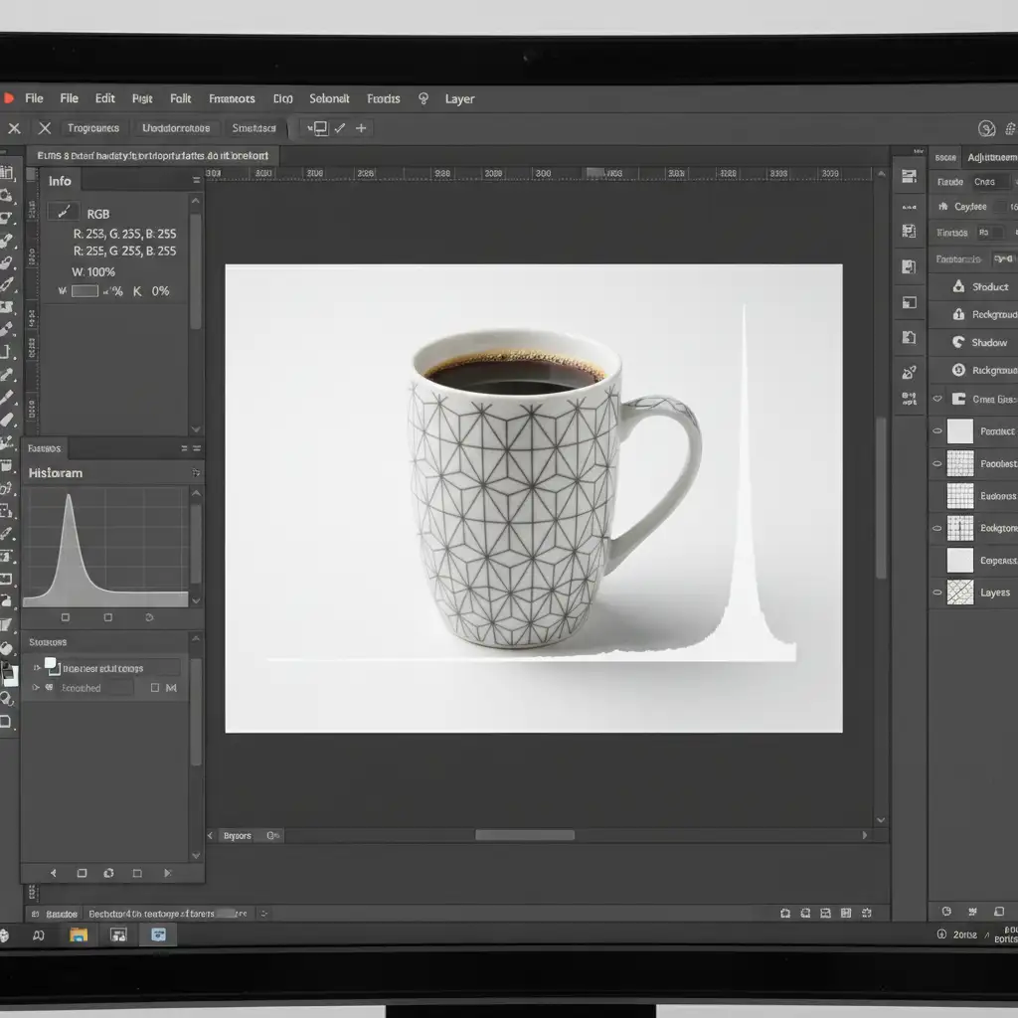Viewport: 1018px width, 1018px height.
Task: Click the top icon in collapsed panel strip
Action: (x=908, y=177)
